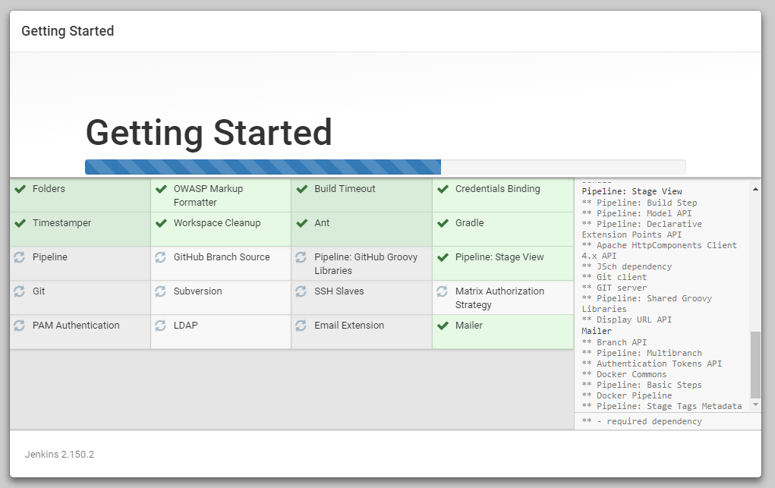
Task: Select Pipeline: GitHub Groovy Libraries label
Action: [366, 263]
